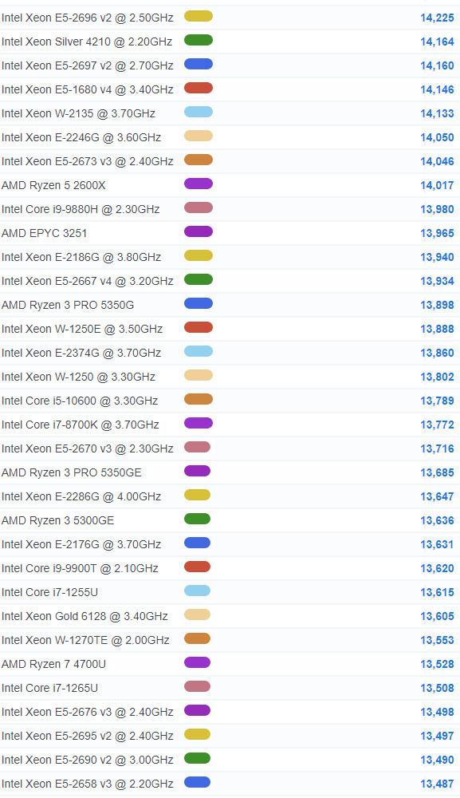Click light blue swatch beside Xeon W-2135
Viewport: 460px width, 798px height.
coord(199,112)
